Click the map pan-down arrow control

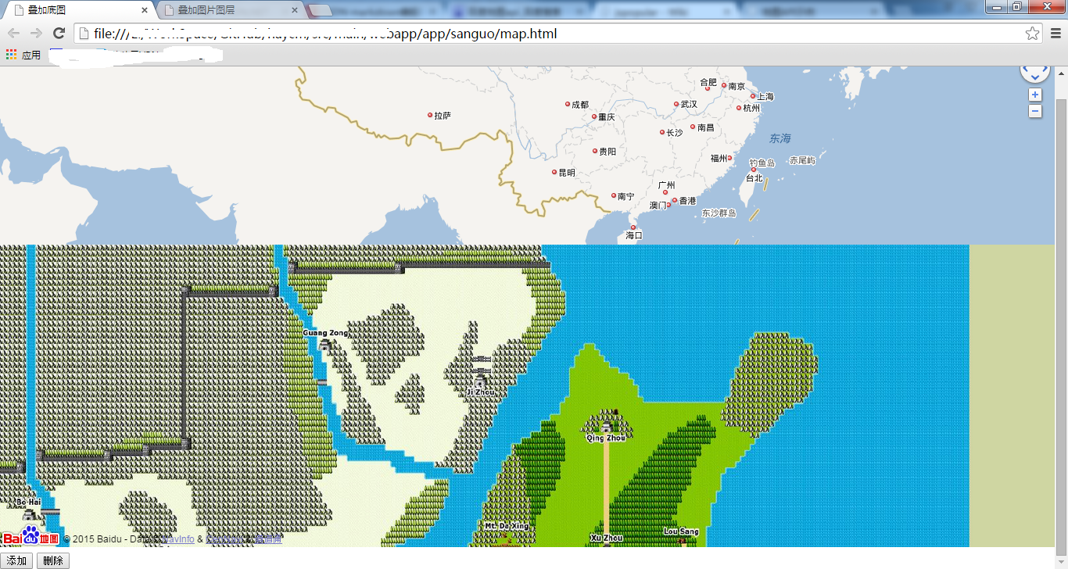(x=1035, y=77)
